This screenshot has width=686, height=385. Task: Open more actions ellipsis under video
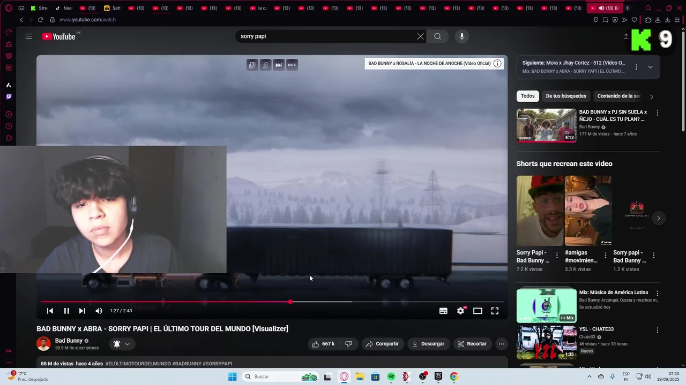point(501,344)
